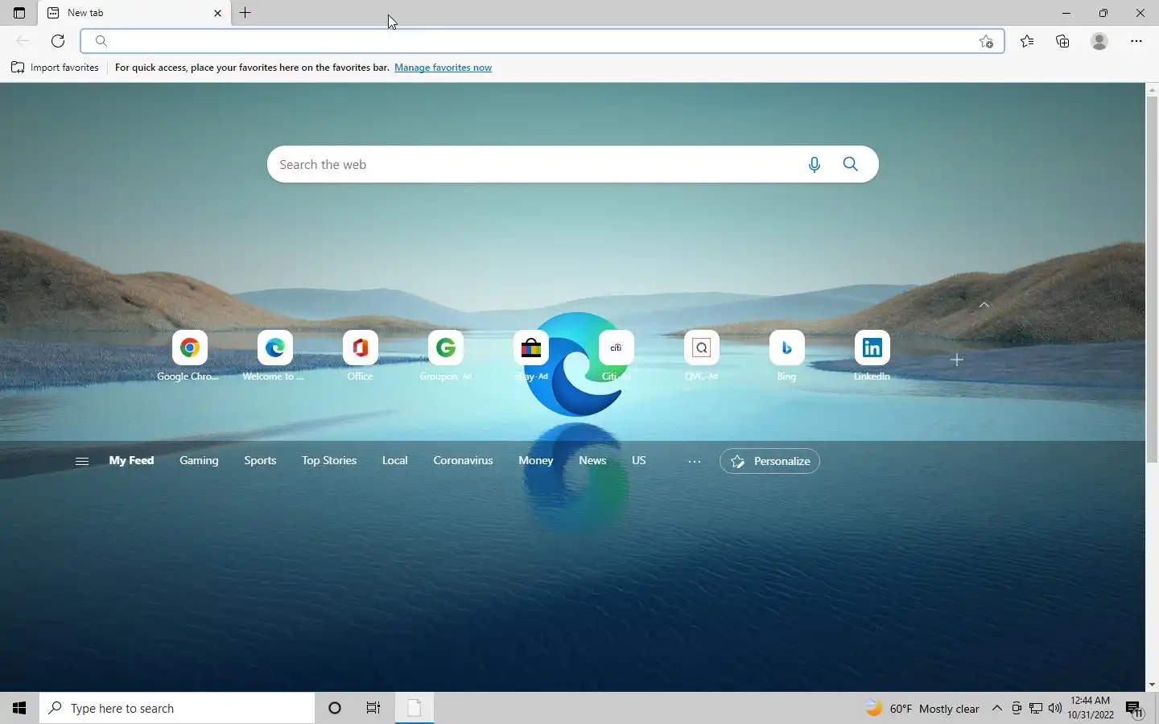Open the notification center icon

[x=1135, y=708]
